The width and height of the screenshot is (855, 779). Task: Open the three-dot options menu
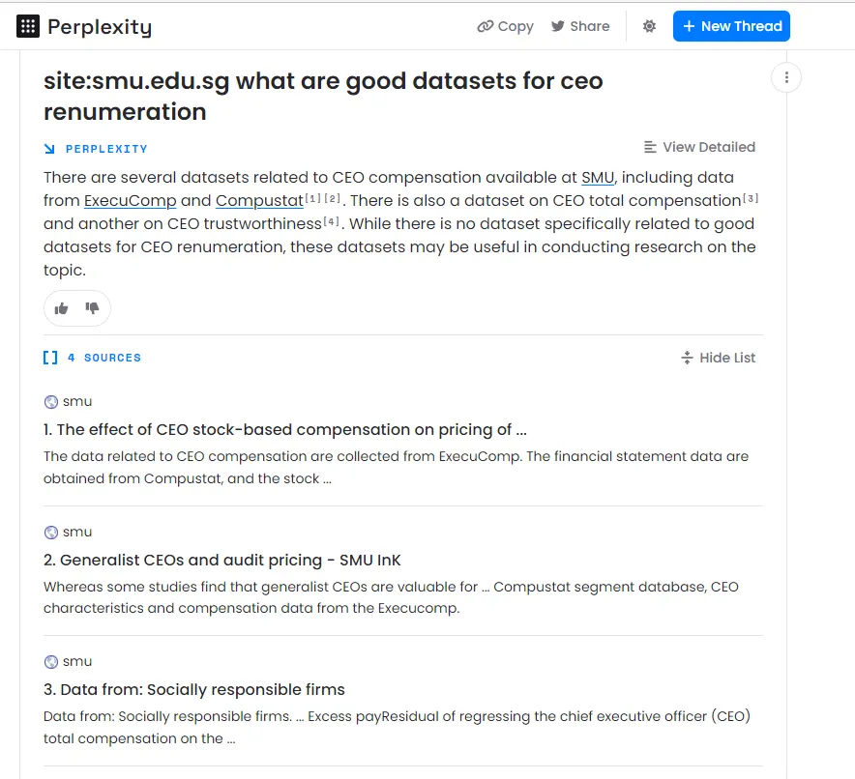coord(786,77)
